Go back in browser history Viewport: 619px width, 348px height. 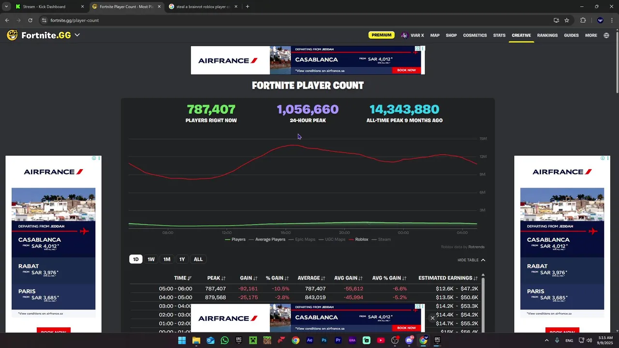(x=7, y=20)
